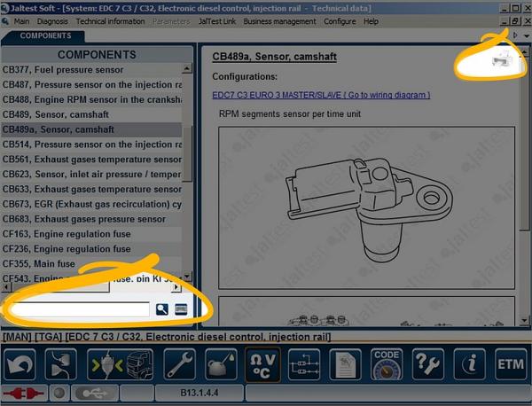The height and width of the screenshot is (406, 532).
Task: Click components list scroll right arrow
Action: point(176,287)
